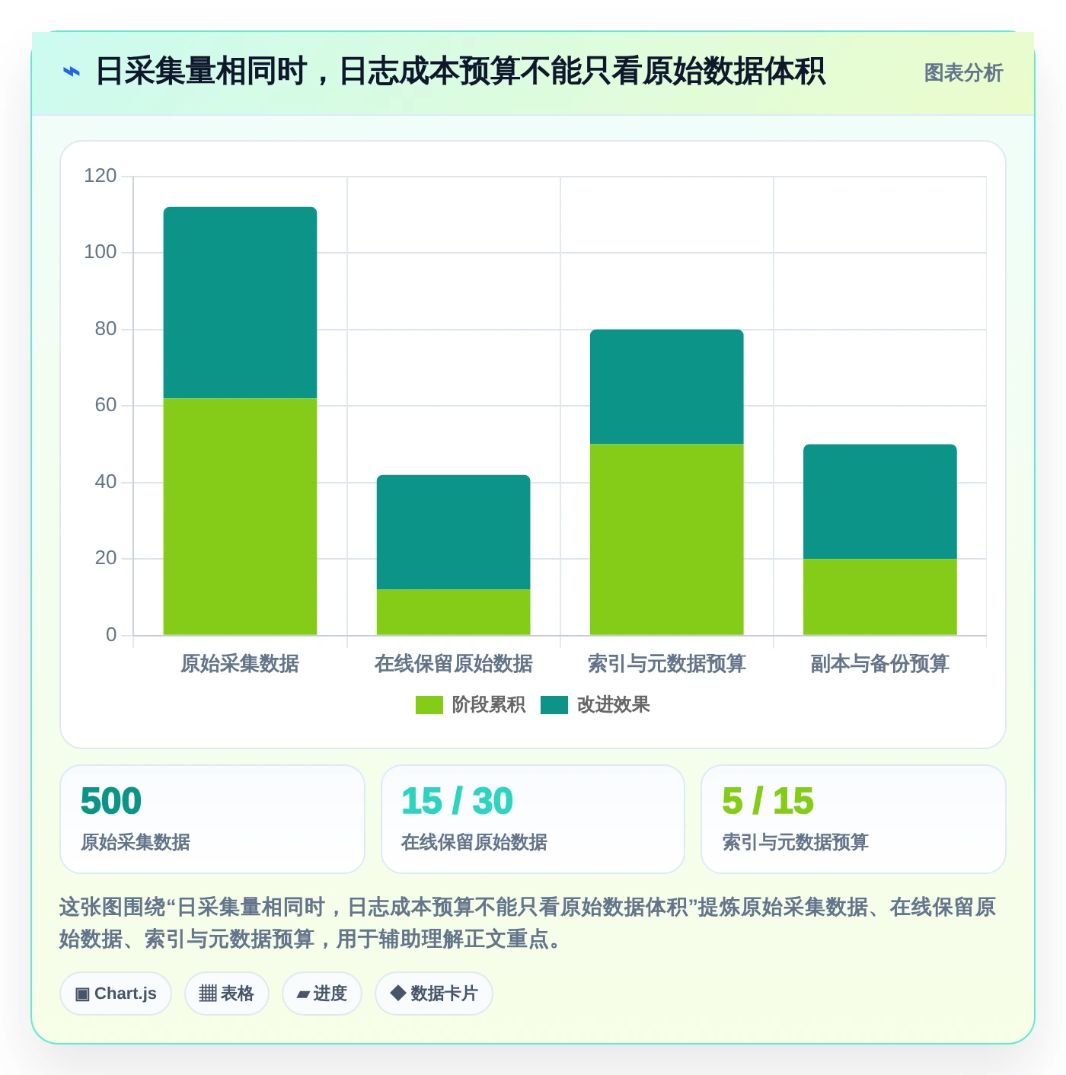Viewport: 1066px width, 1075px height.
Task: Click the y-axis value 20
Action: tap(106, 558)
